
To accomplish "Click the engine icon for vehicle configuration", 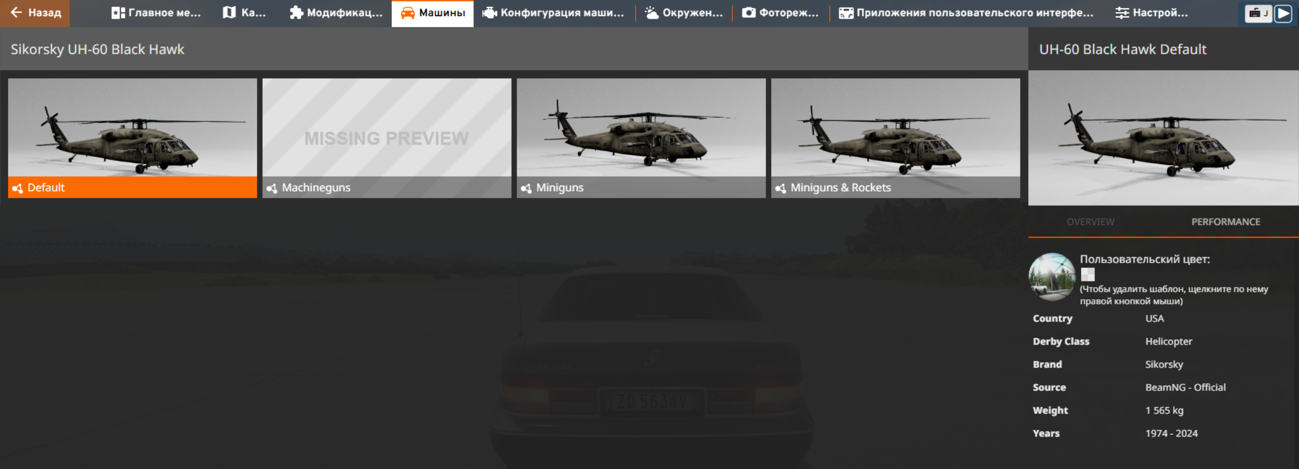I will coord(490,13).
